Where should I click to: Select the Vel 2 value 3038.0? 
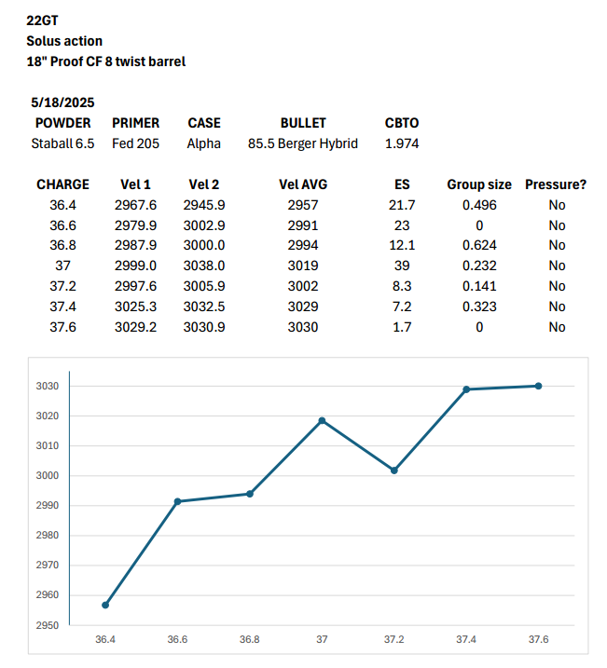[204, 266]
